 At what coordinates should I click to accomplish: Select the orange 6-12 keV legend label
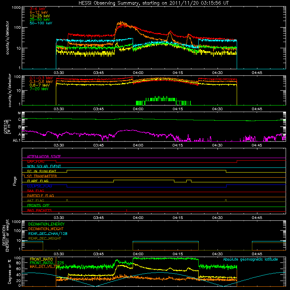click(x=39, y=12)
